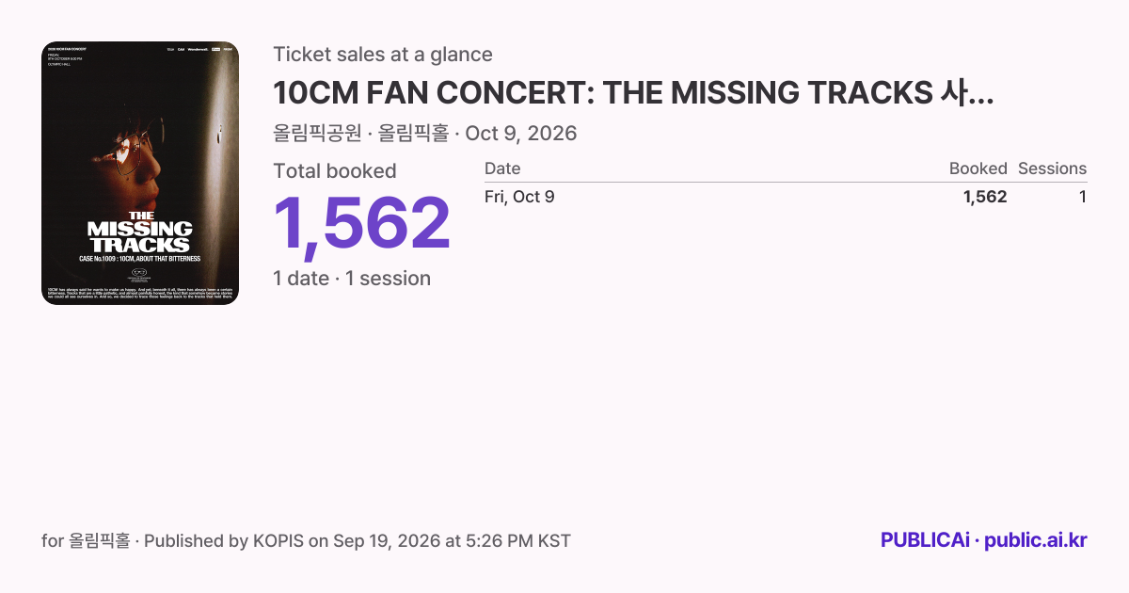Select the venue text 올림픽공원 · 올림픽홀

[360, 134]
